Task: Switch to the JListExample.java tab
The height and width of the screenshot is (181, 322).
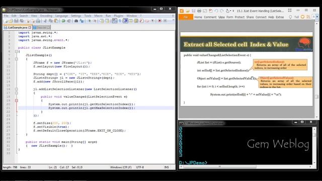Action: point(17,27)
